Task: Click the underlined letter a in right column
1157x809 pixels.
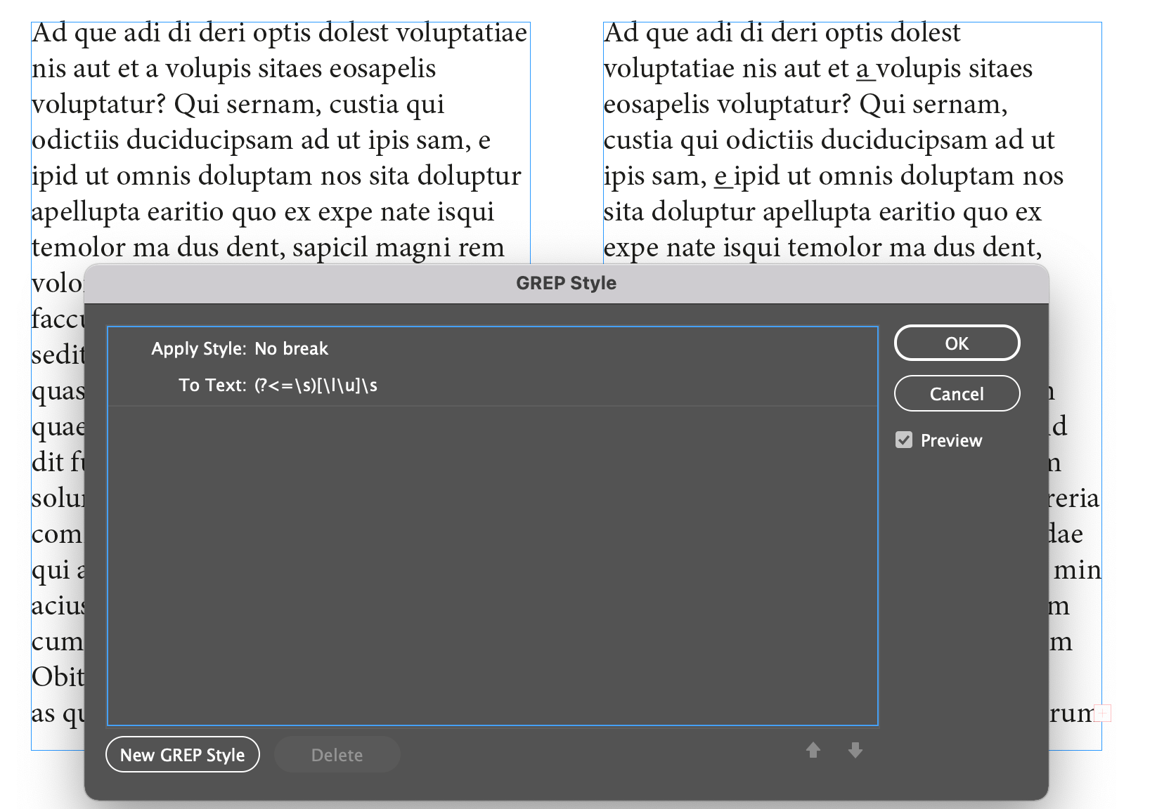Action: [x=862, y=68]
